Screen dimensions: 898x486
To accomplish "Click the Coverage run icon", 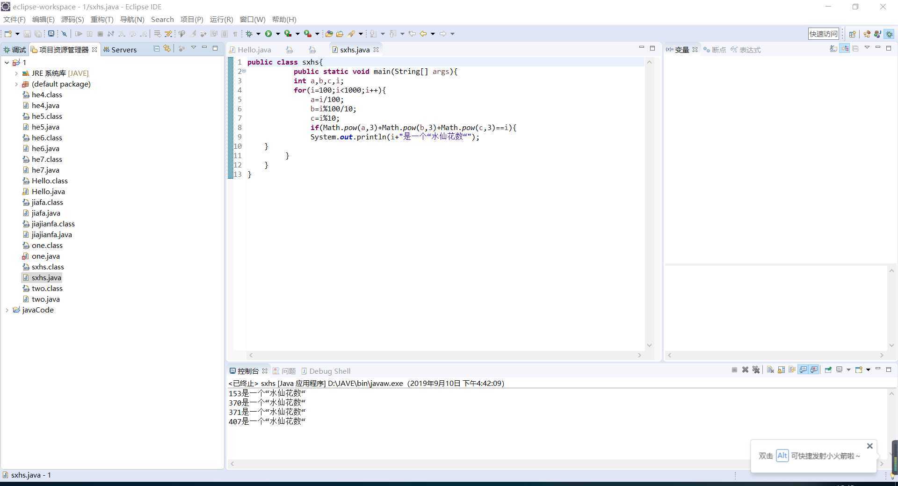I will click(x=288, y=34).
